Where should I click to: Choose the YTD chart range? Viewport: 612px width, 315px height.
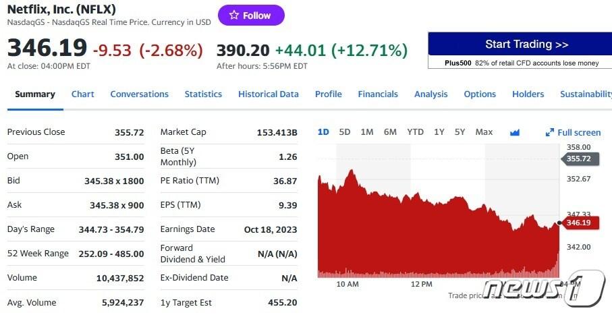click(x=415, y=132)
